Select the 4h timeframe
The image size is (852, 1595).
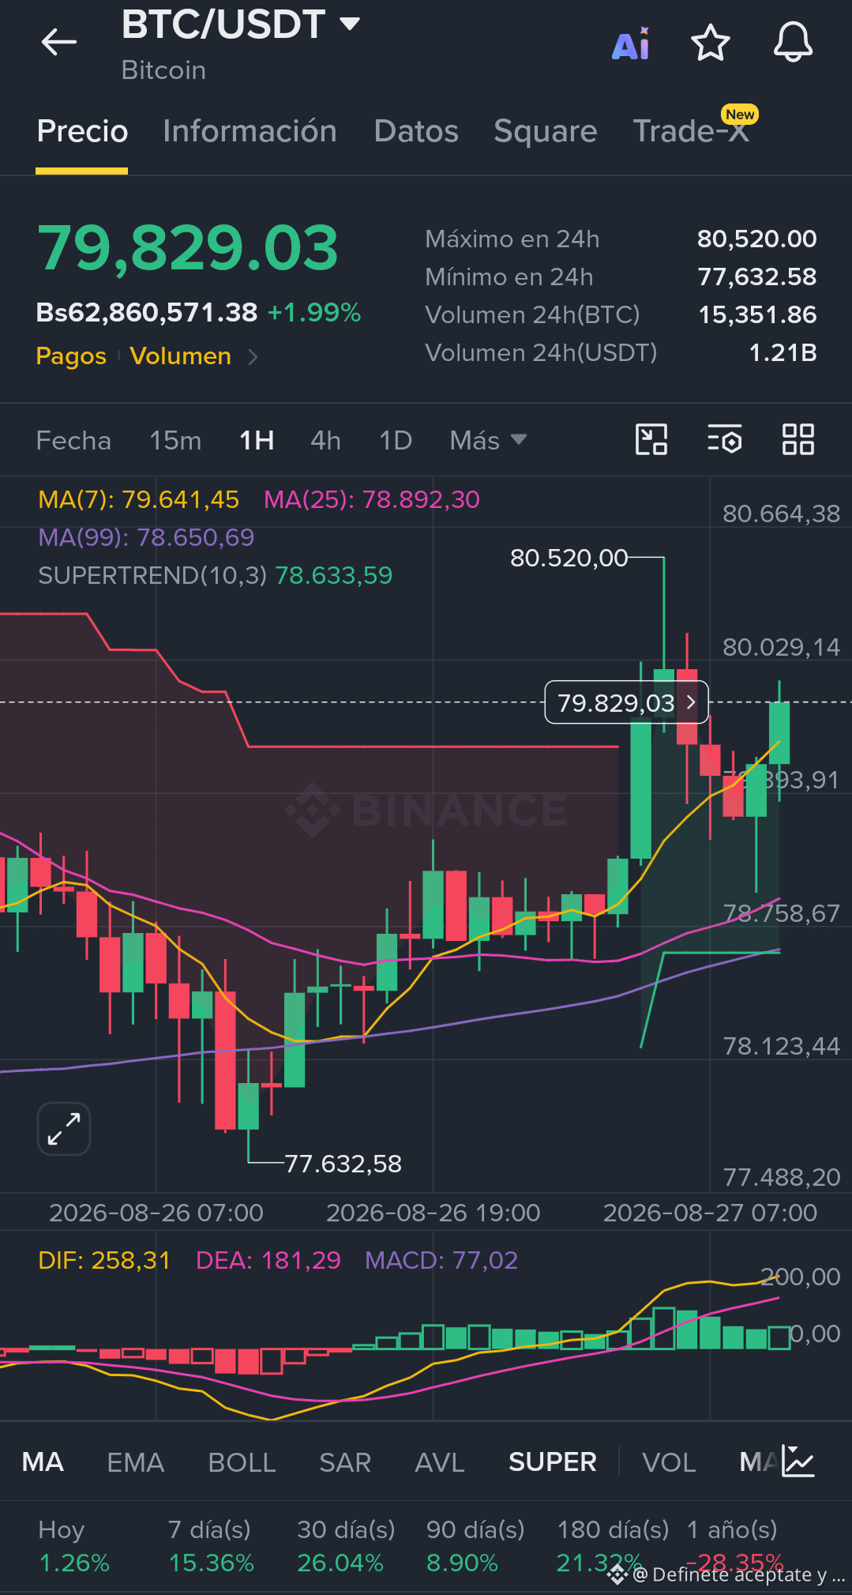(325, 440)
